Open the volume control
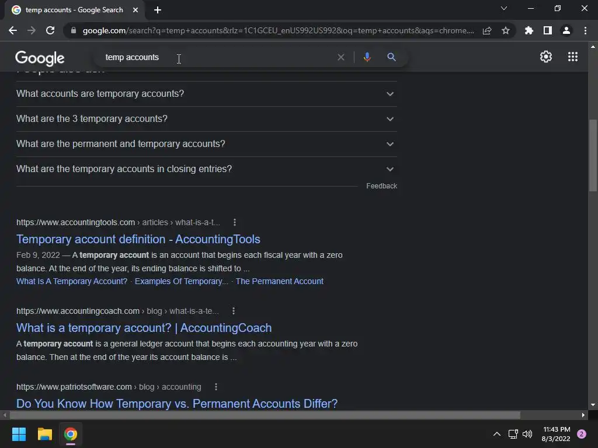This screenshot has width=598, height=448. click(527, 434)
